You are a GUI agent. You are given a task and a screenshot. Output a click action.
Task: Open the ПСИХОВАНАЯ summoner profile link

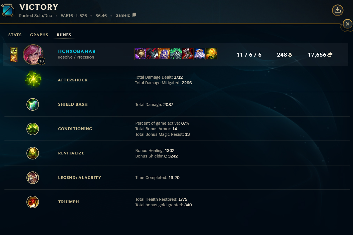coord(77,51)
